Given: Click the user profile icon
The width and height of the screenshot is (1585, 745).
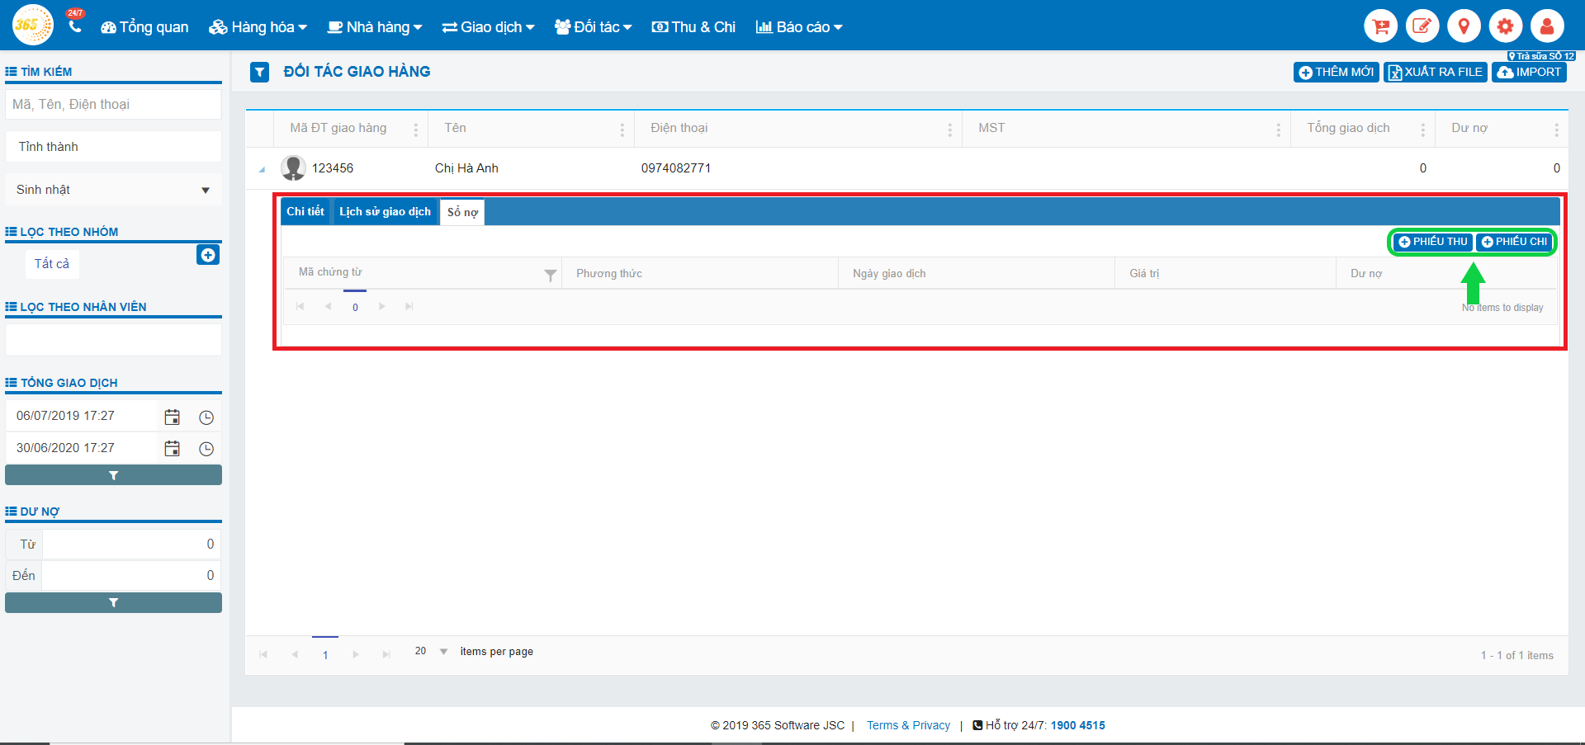Looking at the screenshot, I should (1547, 26).
